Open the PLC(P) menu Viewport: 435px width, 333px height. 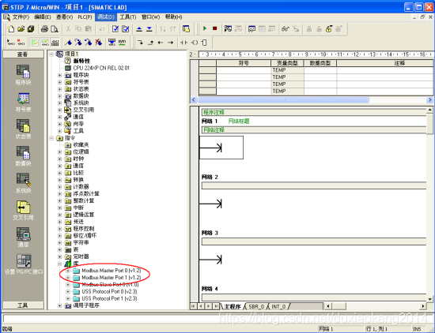point(85,17)
